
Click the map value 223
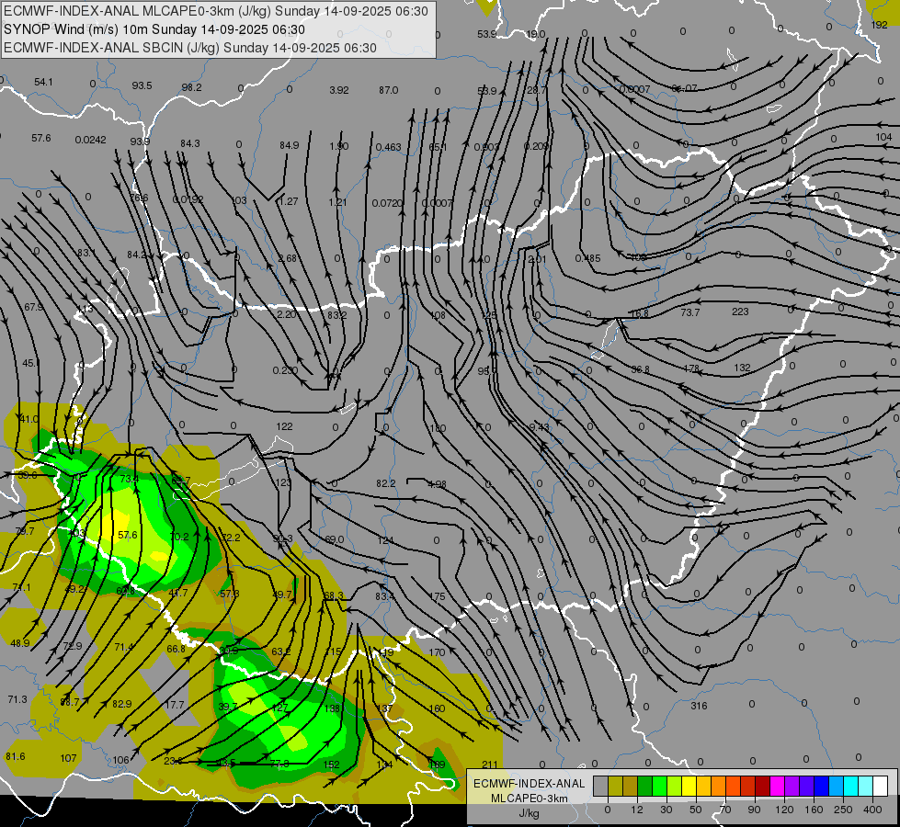tap(740, 312)
